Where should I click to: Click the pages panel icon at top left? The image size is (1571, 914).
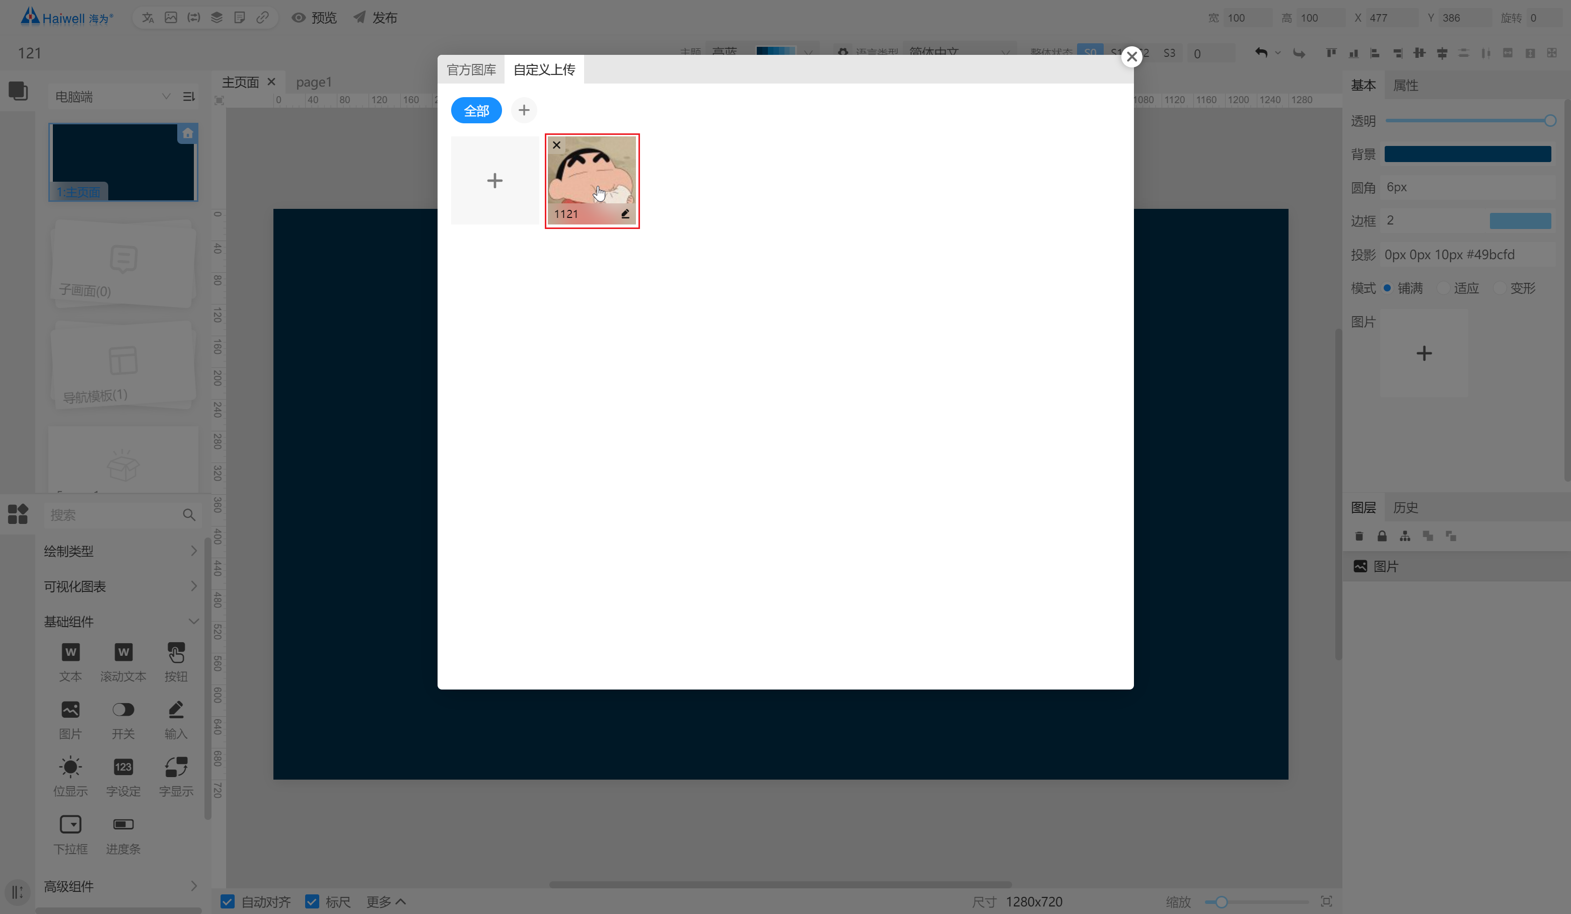[x=18, y=91]
